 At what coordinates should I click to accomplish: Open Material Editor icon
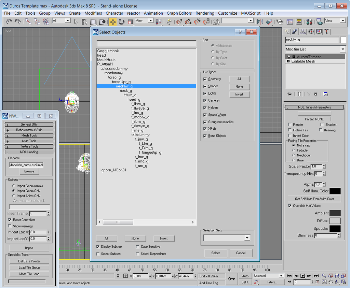pos(309,21)
